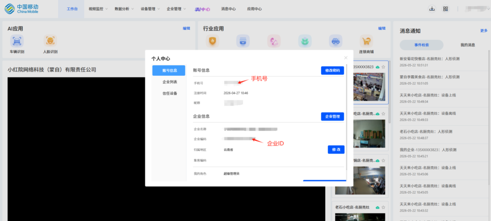Click the download icon in top bar
This screenshot has height=221, width=491.
click(x=432, y=9)
